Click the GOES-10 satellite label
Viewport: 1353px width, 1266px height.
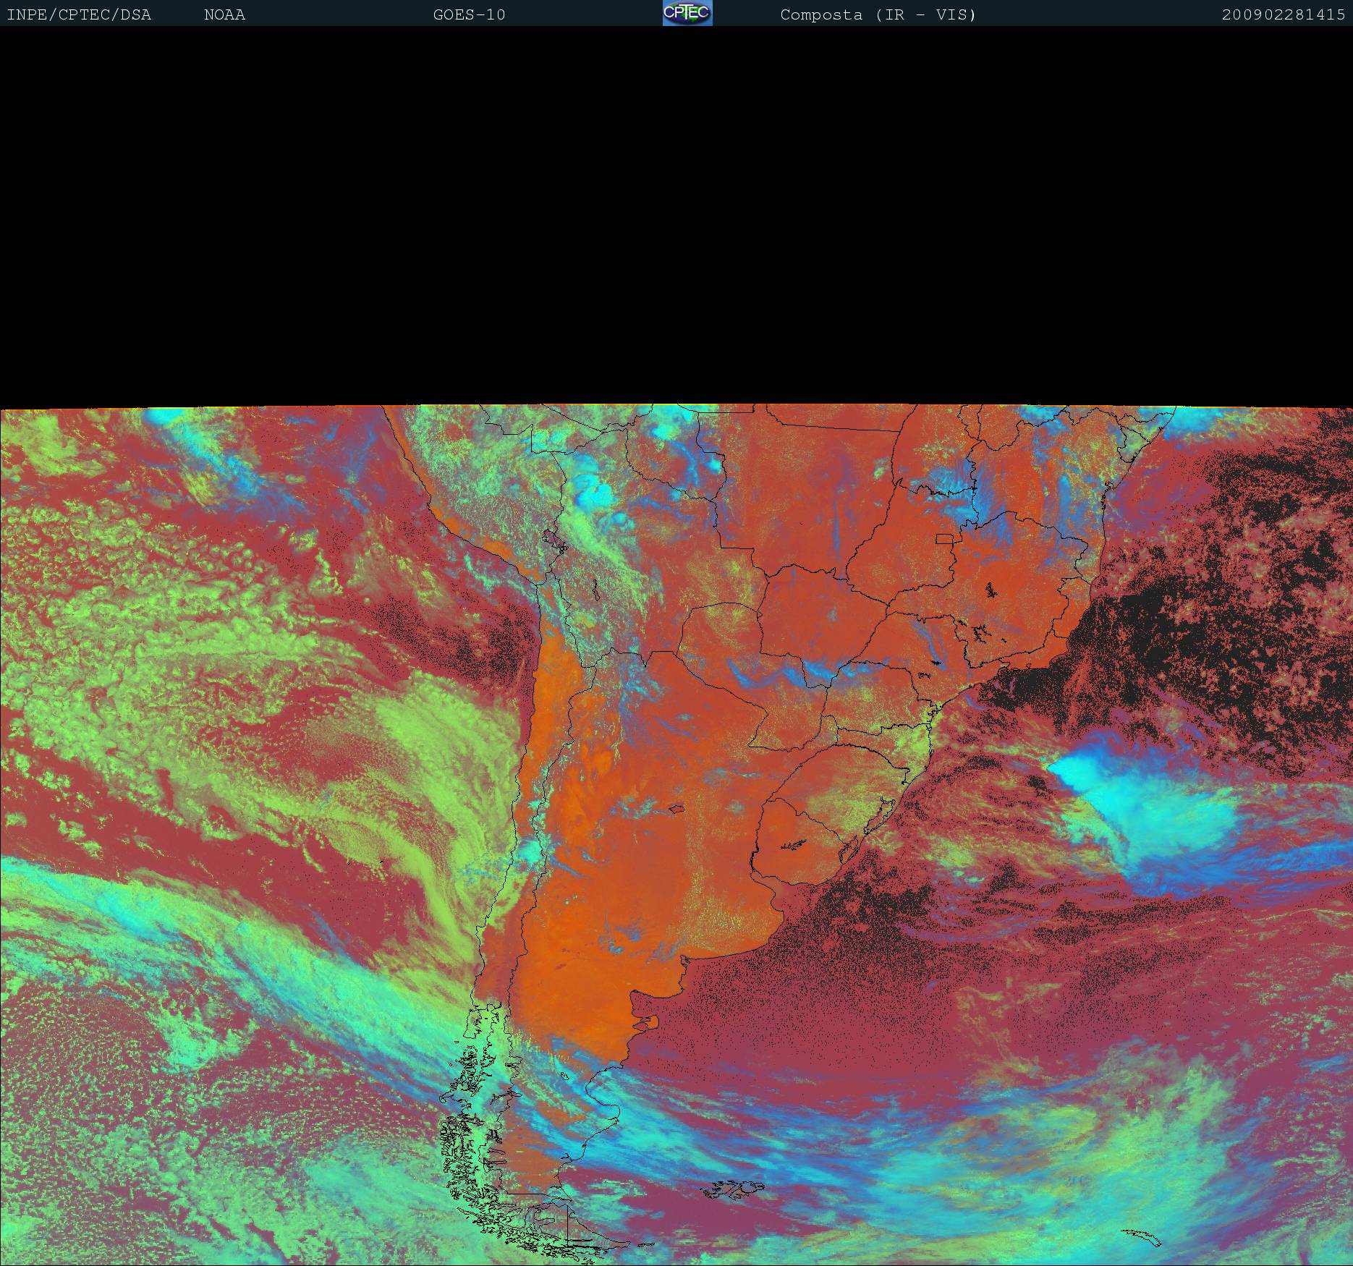tap(469, 15)
